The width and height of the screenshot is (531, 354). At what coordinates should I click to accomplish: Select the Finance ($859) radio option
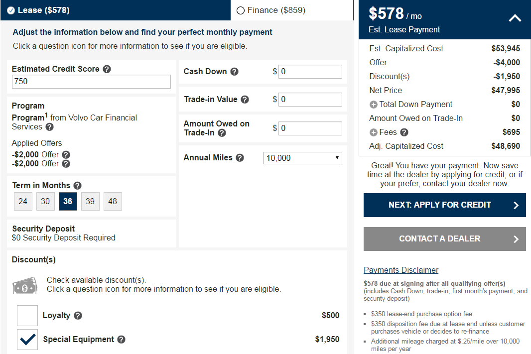[240, 10]
